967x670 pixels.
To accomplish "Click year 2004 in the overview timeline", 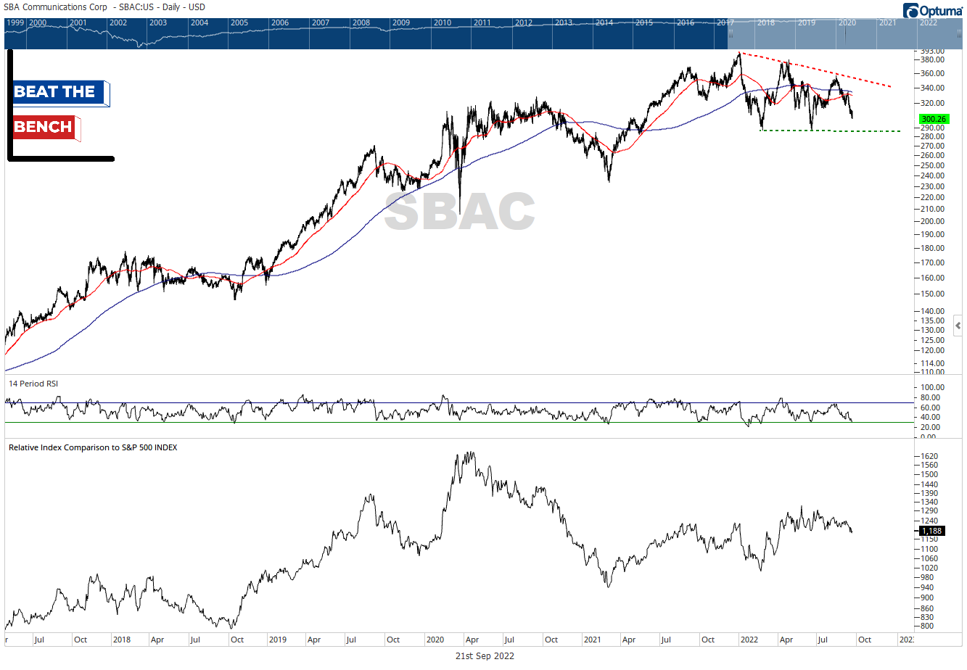I will 199,23.
